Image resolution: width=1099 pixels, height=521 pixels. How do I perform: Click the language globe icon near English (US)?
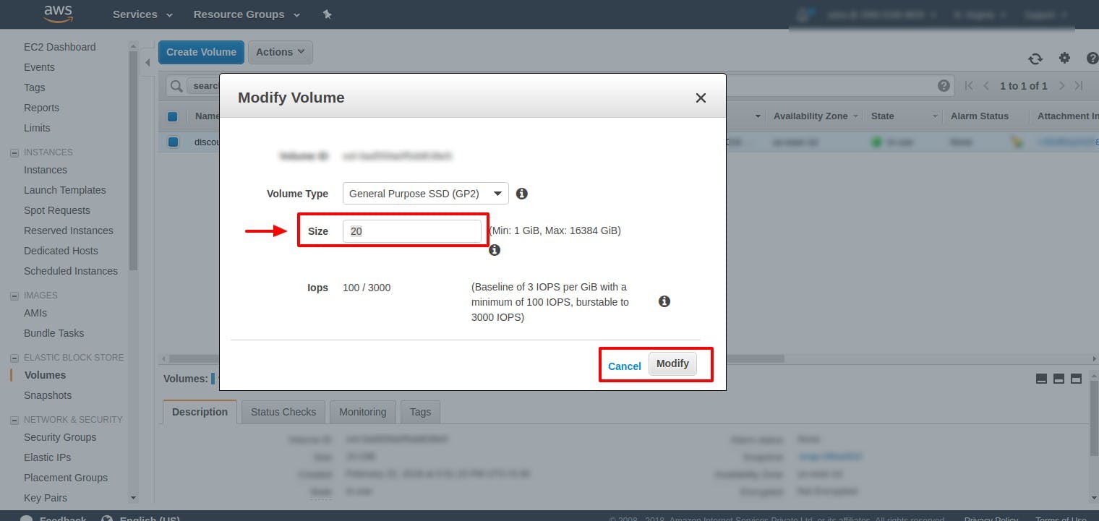(x=106, y=518)
